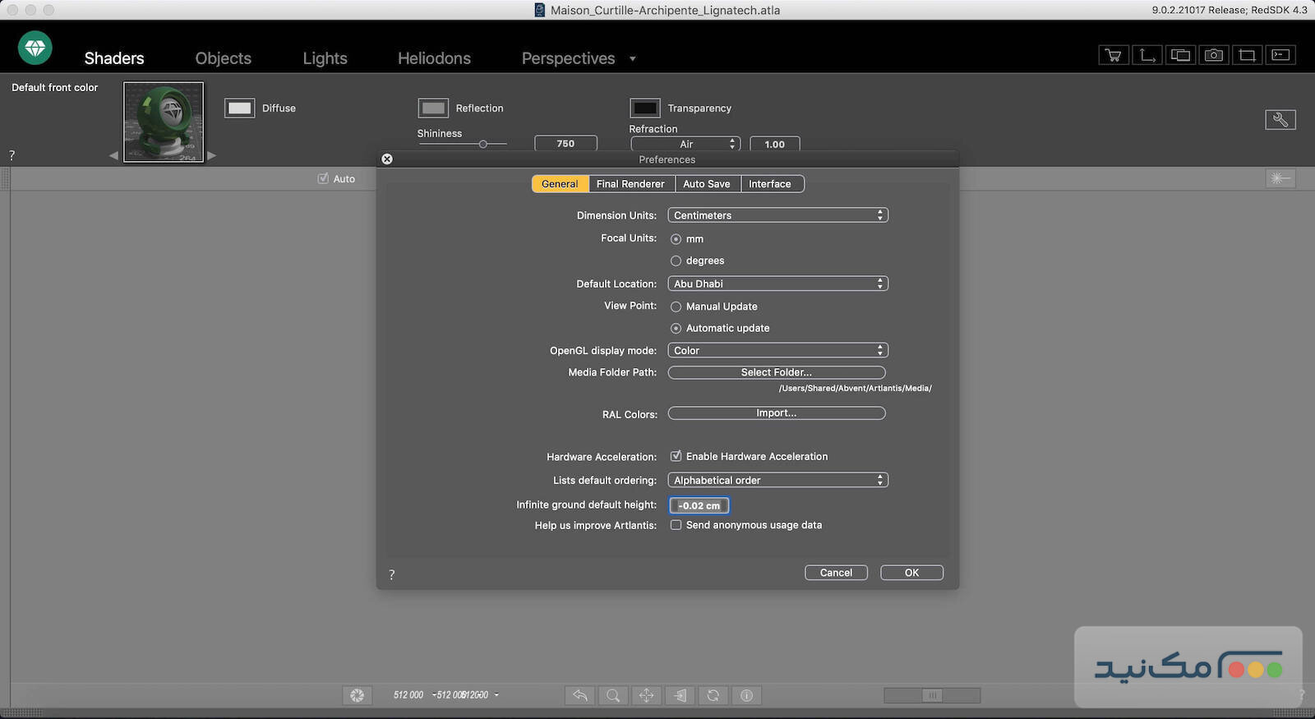Click the laser spark icon
This screenshot has width=1315, height=719.
coord(1280,178)
